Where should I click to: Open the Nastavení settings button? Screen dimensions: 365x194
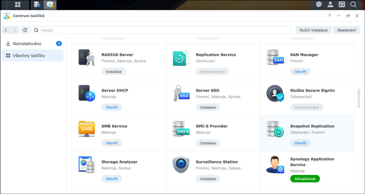(346, 30)
